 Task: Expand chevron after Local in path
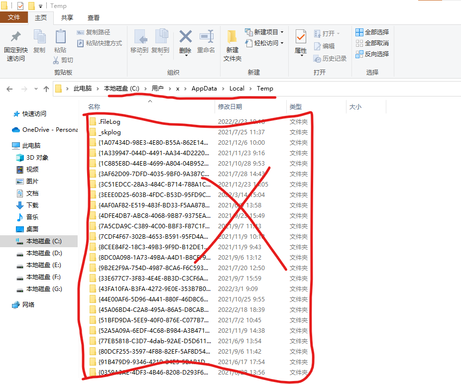click(x=250, y=89)
